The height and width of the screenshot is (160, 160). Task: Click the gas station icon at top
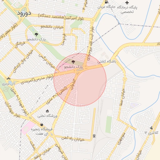(x=106, y=2)
